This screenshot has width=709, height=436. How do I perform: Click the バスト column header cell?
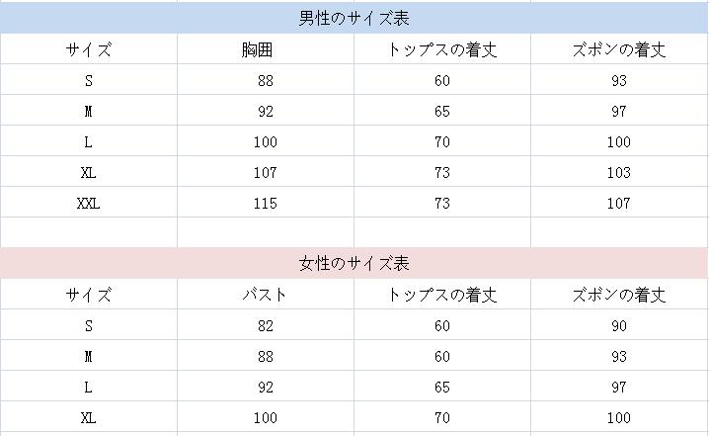[x=266, y=295]
